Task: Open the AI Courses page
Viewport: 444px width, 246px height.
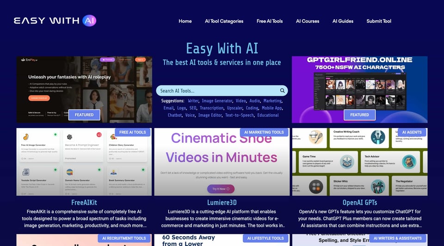Action: tap(308, 21)
